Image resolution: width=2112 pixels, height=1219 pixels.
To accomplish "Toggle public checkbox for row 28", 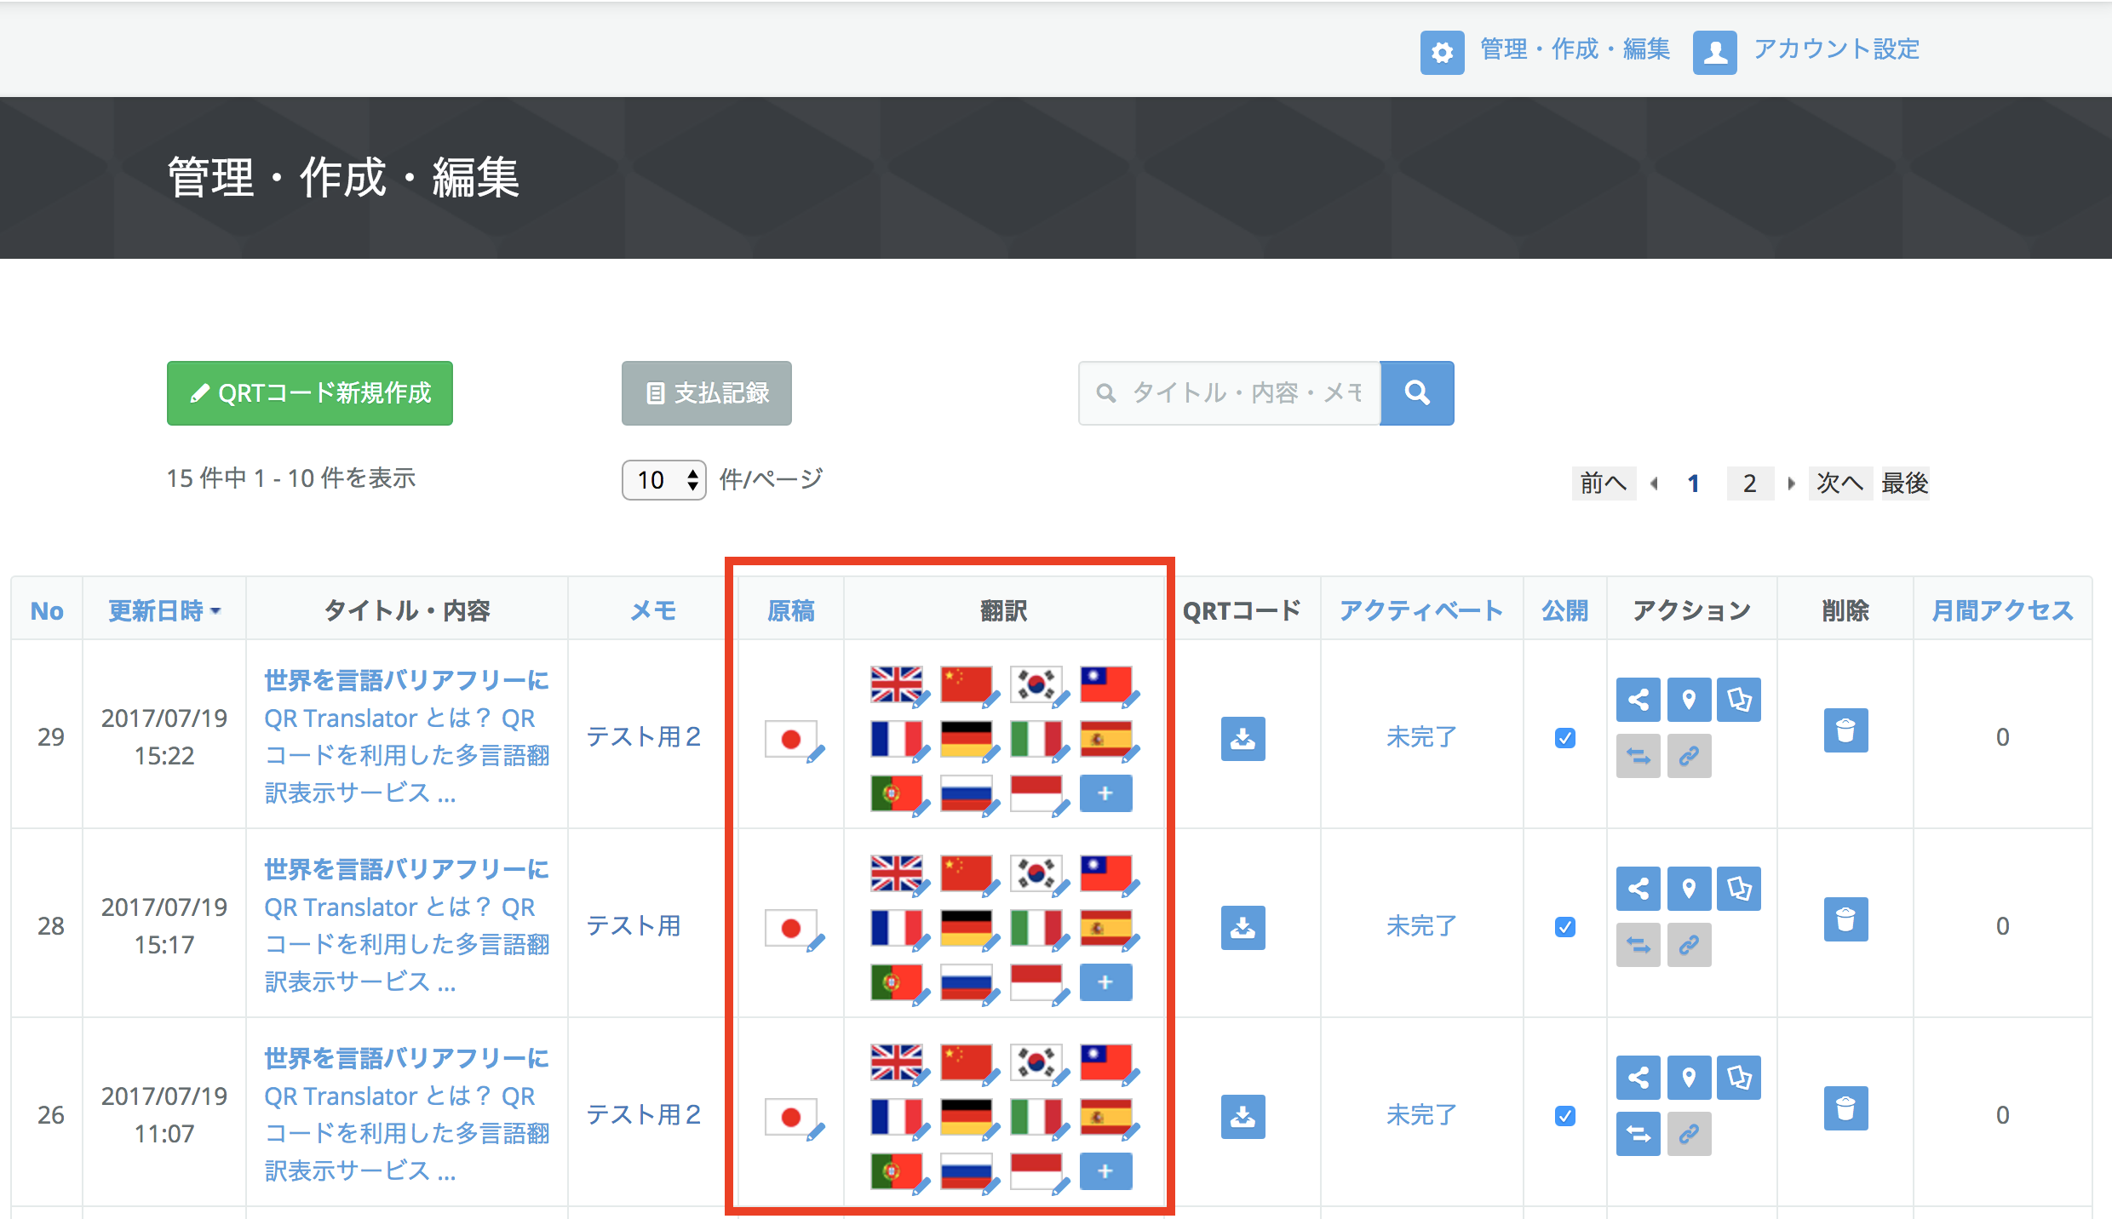I will coord(1564,927).
